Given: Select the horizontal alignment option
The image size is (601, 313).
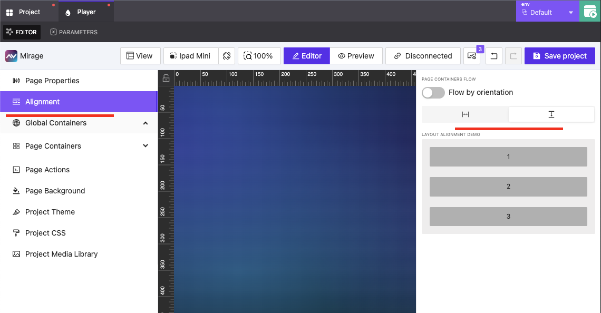Looking at the screenshot, I should click(x=464, y=114).
